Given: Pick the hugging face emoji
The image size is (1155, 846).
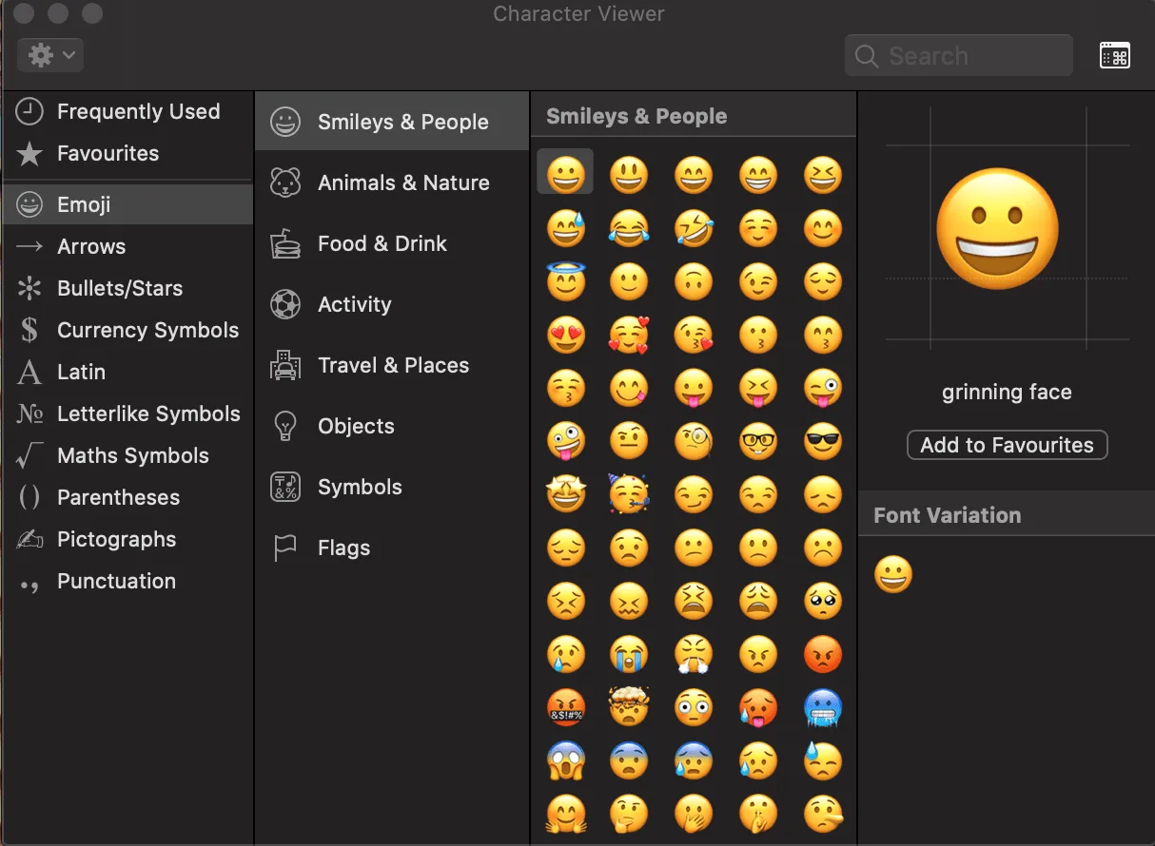Looking at the screenshot, I should pos(566,814).
